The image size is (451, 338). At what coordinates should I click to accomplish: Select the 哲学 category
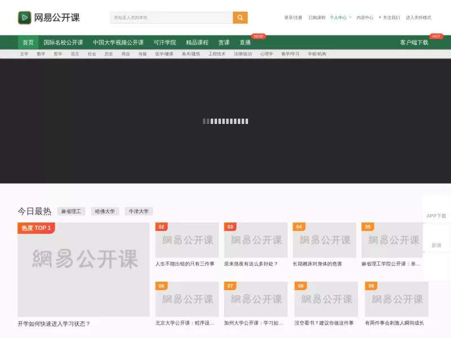tap(58, 54)
